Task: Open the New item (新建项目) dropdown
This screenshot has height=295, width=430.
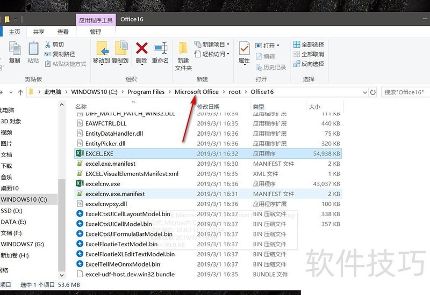Action: coord(212,45)
